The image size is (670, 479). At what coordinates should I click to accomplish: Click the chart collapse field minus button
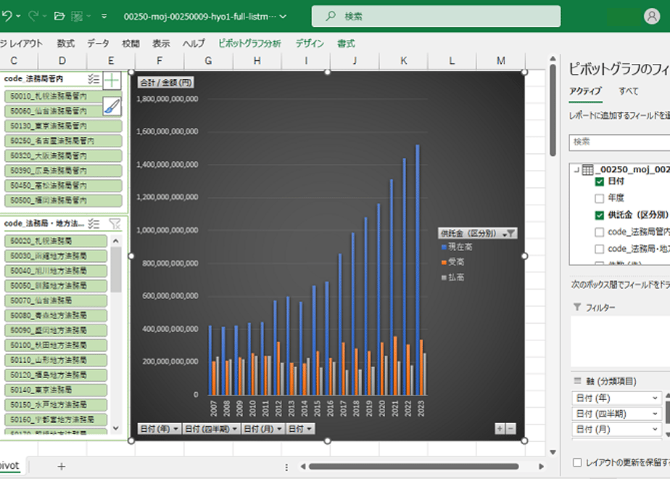coord(510,428)
